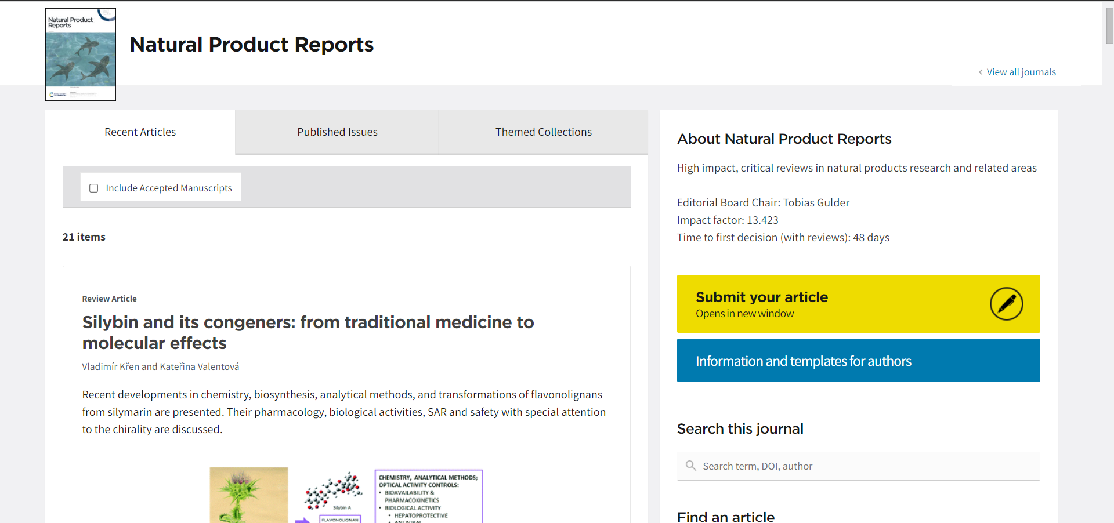Open the Themed Collections tab
This screenshot has height=523, width=1114.
coord(544,132)
